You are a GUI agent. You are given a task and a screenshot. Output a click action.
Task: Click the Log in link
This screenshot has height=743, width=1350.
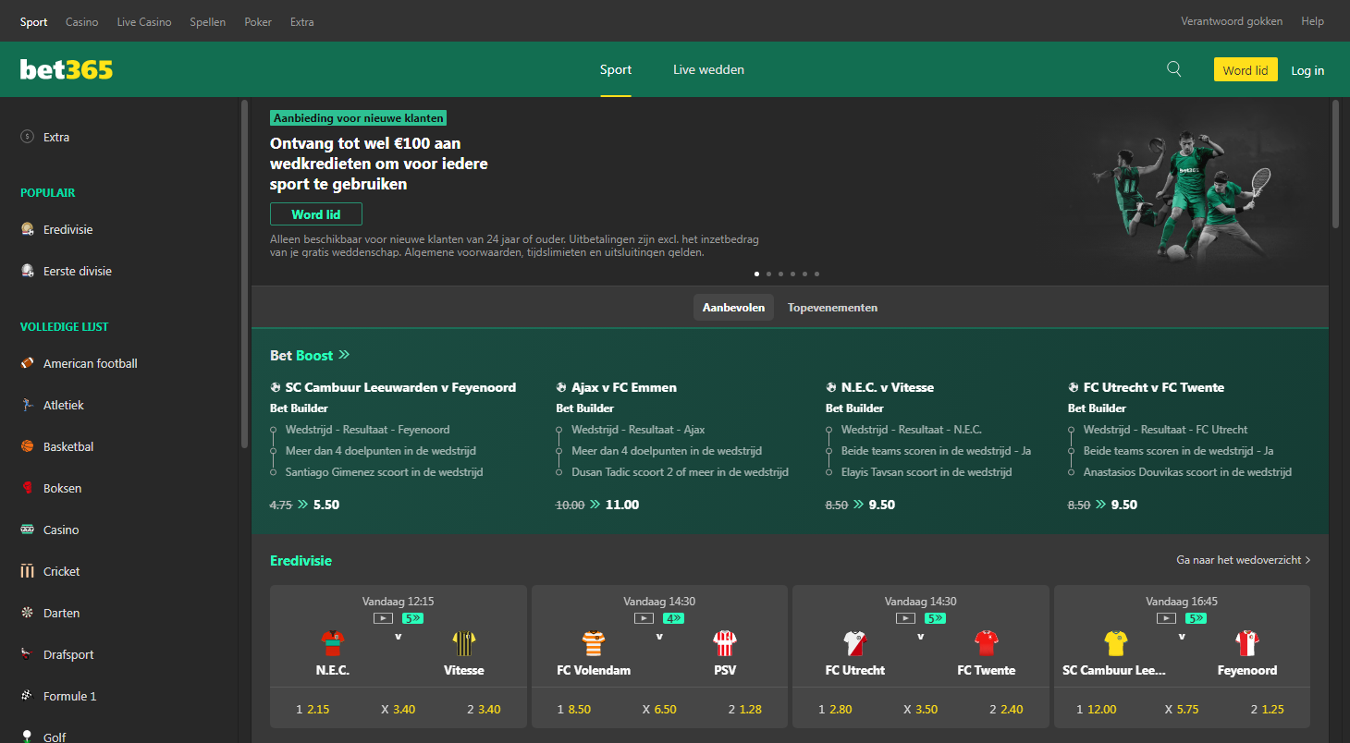1307,70
